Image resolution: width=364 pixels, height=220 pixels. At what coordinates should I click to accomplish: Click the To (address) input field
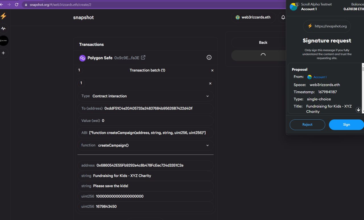[145, 108]
